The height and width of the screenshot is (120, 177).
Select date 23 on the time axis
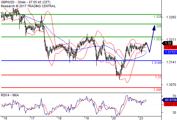pos(141,118)
